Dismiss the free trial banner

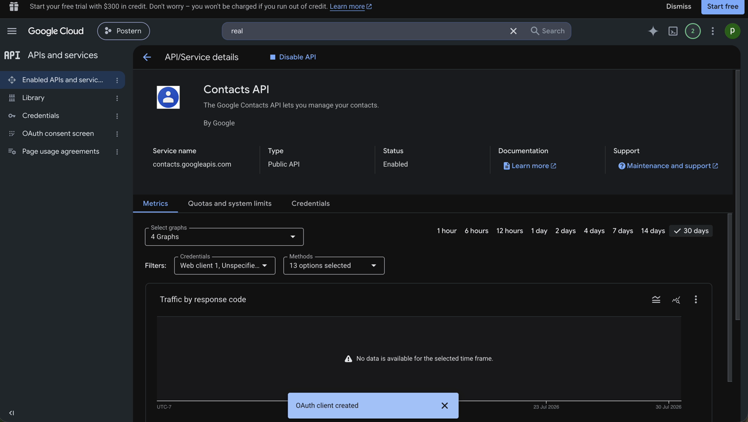pos(679,6)
